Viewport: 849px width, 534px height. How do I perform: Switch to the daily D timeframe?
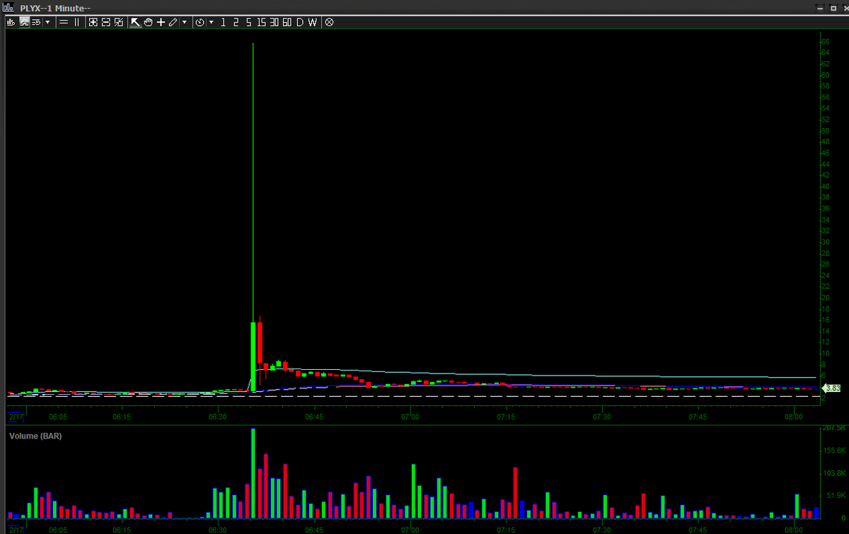(299, 22)
